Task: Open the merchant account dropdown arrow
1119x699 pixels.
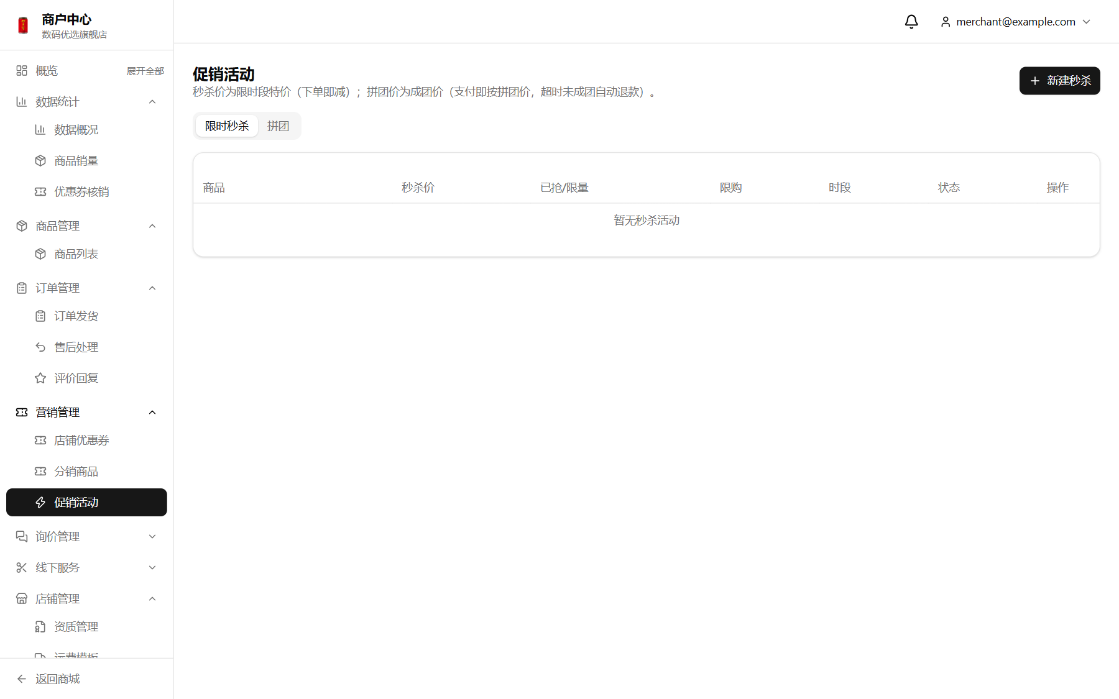Action: coord(1087,22)
